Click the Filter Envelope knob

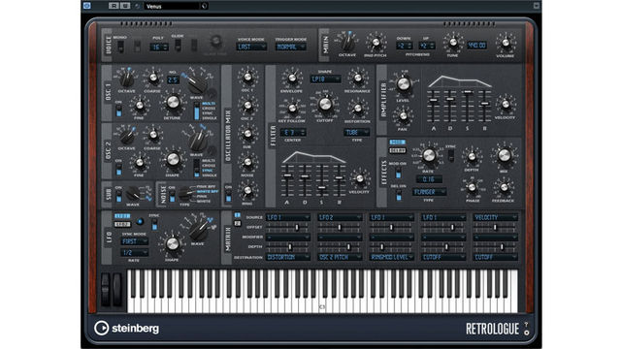coord(291,79)
